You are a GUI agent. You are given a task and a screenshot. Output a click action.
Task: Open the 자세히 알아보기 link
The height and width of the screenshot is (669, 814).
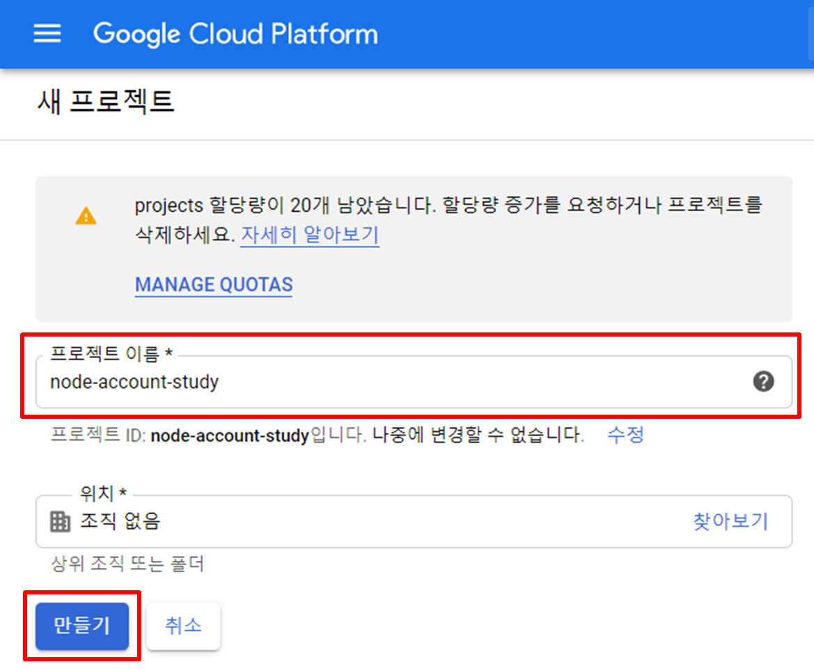310,235
